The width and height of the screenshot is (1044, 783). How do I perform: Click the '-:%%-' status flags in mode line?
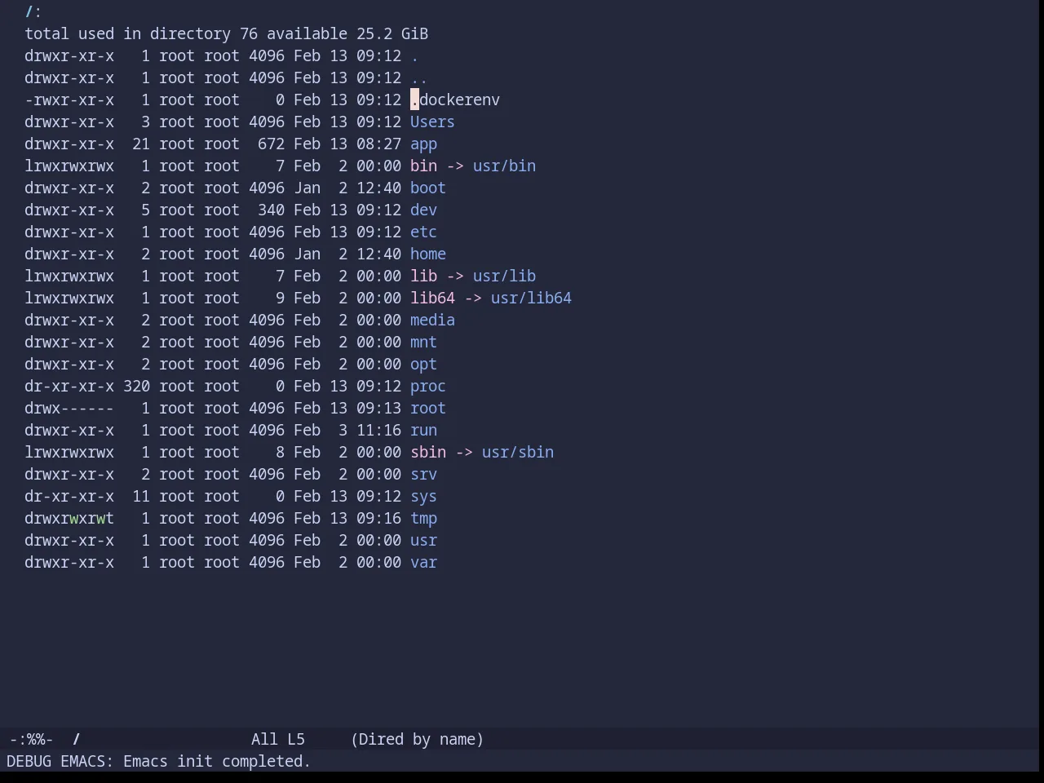point(31,739)
